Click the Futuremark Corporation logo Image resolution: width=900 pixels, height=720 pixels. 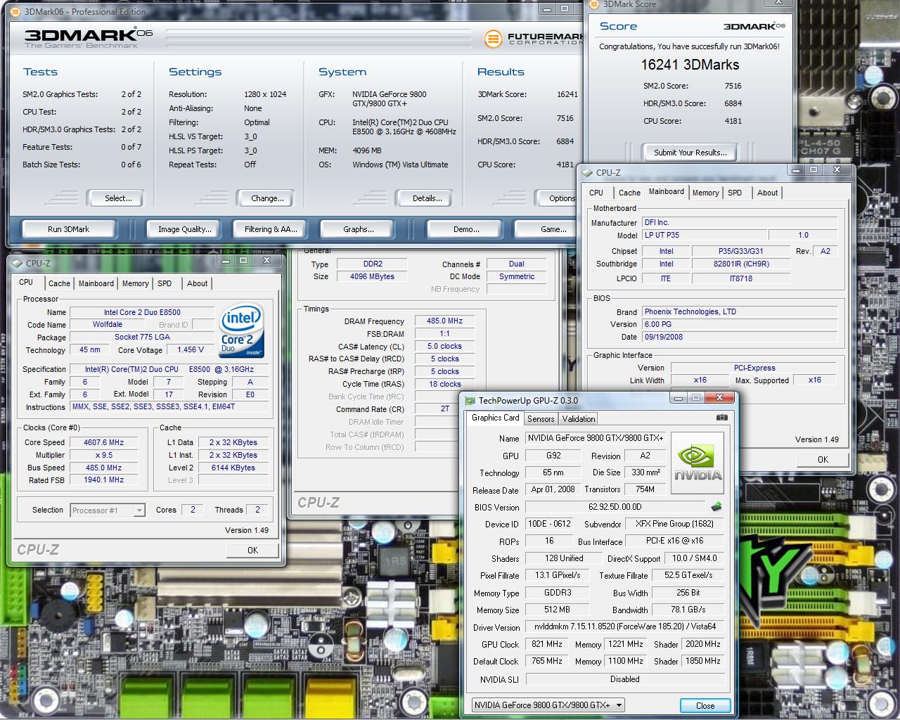[534, 38]
